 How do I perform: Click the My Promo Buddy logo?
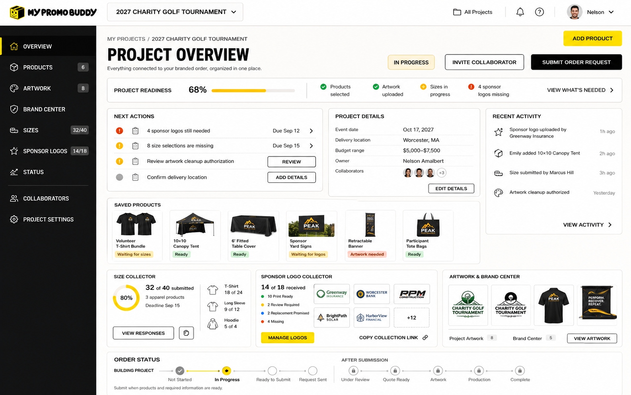coord(53,12)
